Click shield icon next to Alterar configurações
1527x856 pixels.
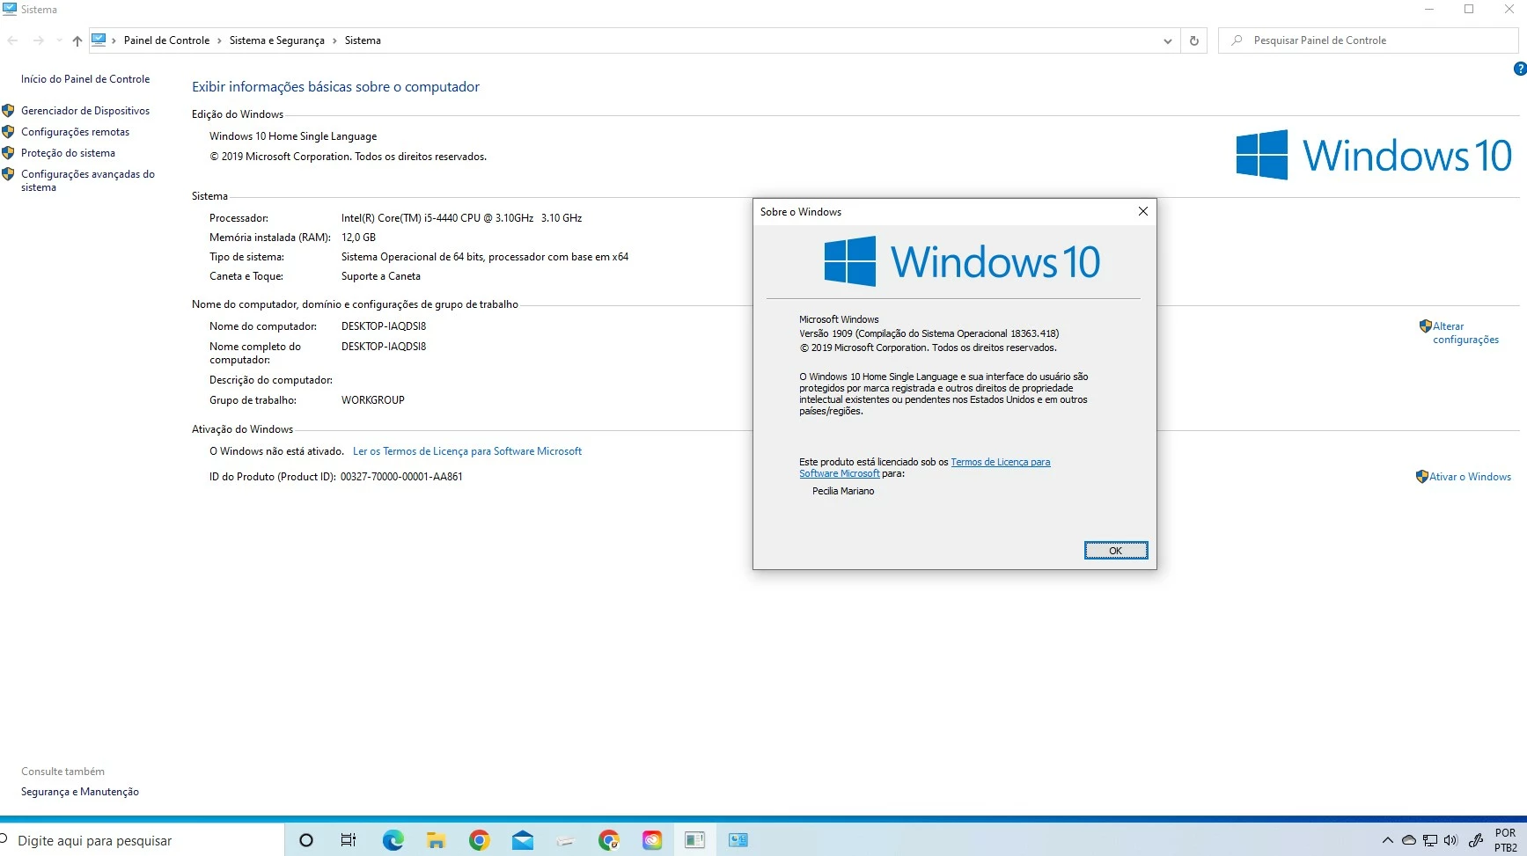1426,326
